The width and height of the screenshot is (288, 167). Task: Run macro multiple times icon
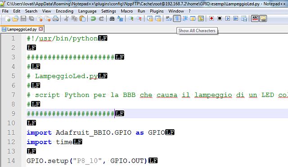click(236, 18)
